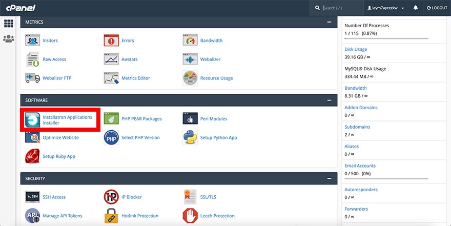The width and height of the screenshot is (451, 226).
Task: Click the Addon Domains statistics link
Action: coord(361,107)
